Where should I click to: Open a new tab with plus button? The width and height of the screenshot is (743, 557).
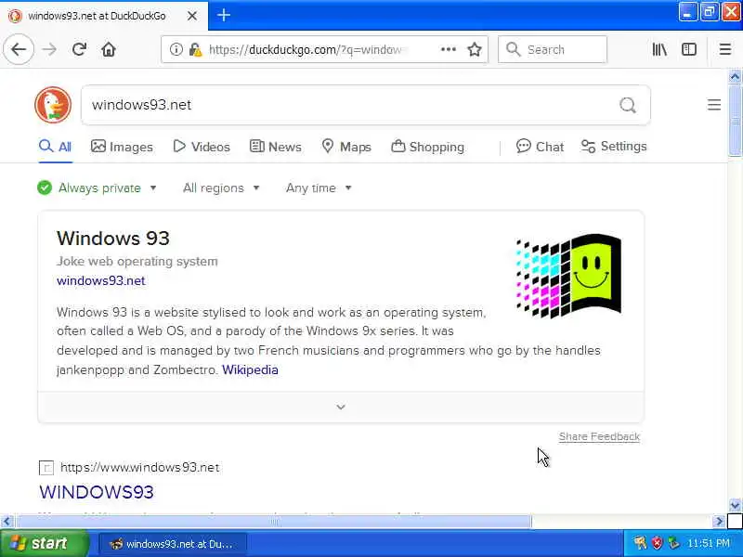[224, 15]
